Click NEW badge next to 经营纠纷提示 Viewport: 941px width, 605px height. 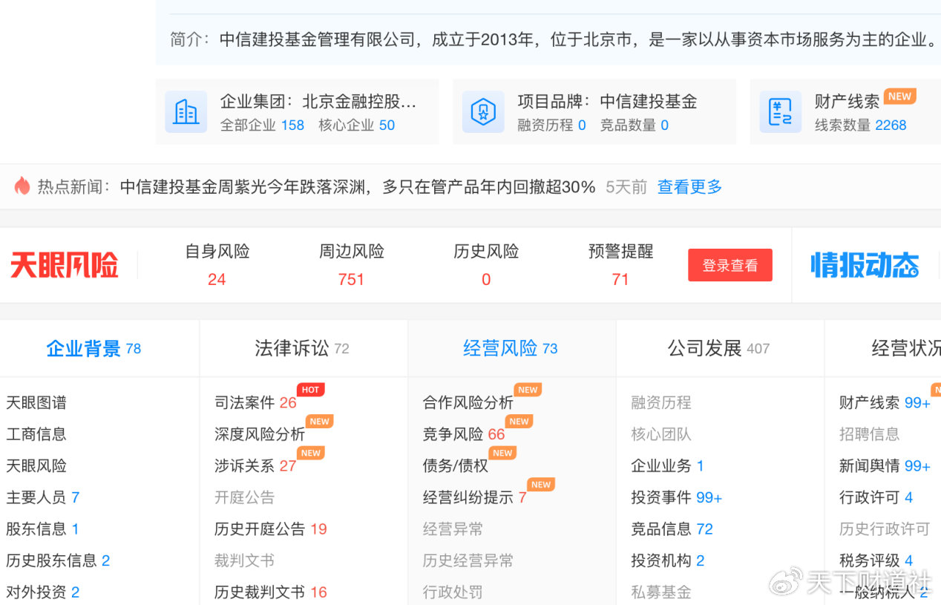click(x=541, y=484)
